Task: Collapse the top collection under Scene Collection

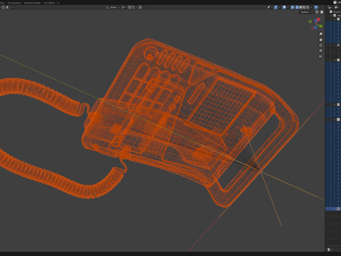Action: coord(331,16)
